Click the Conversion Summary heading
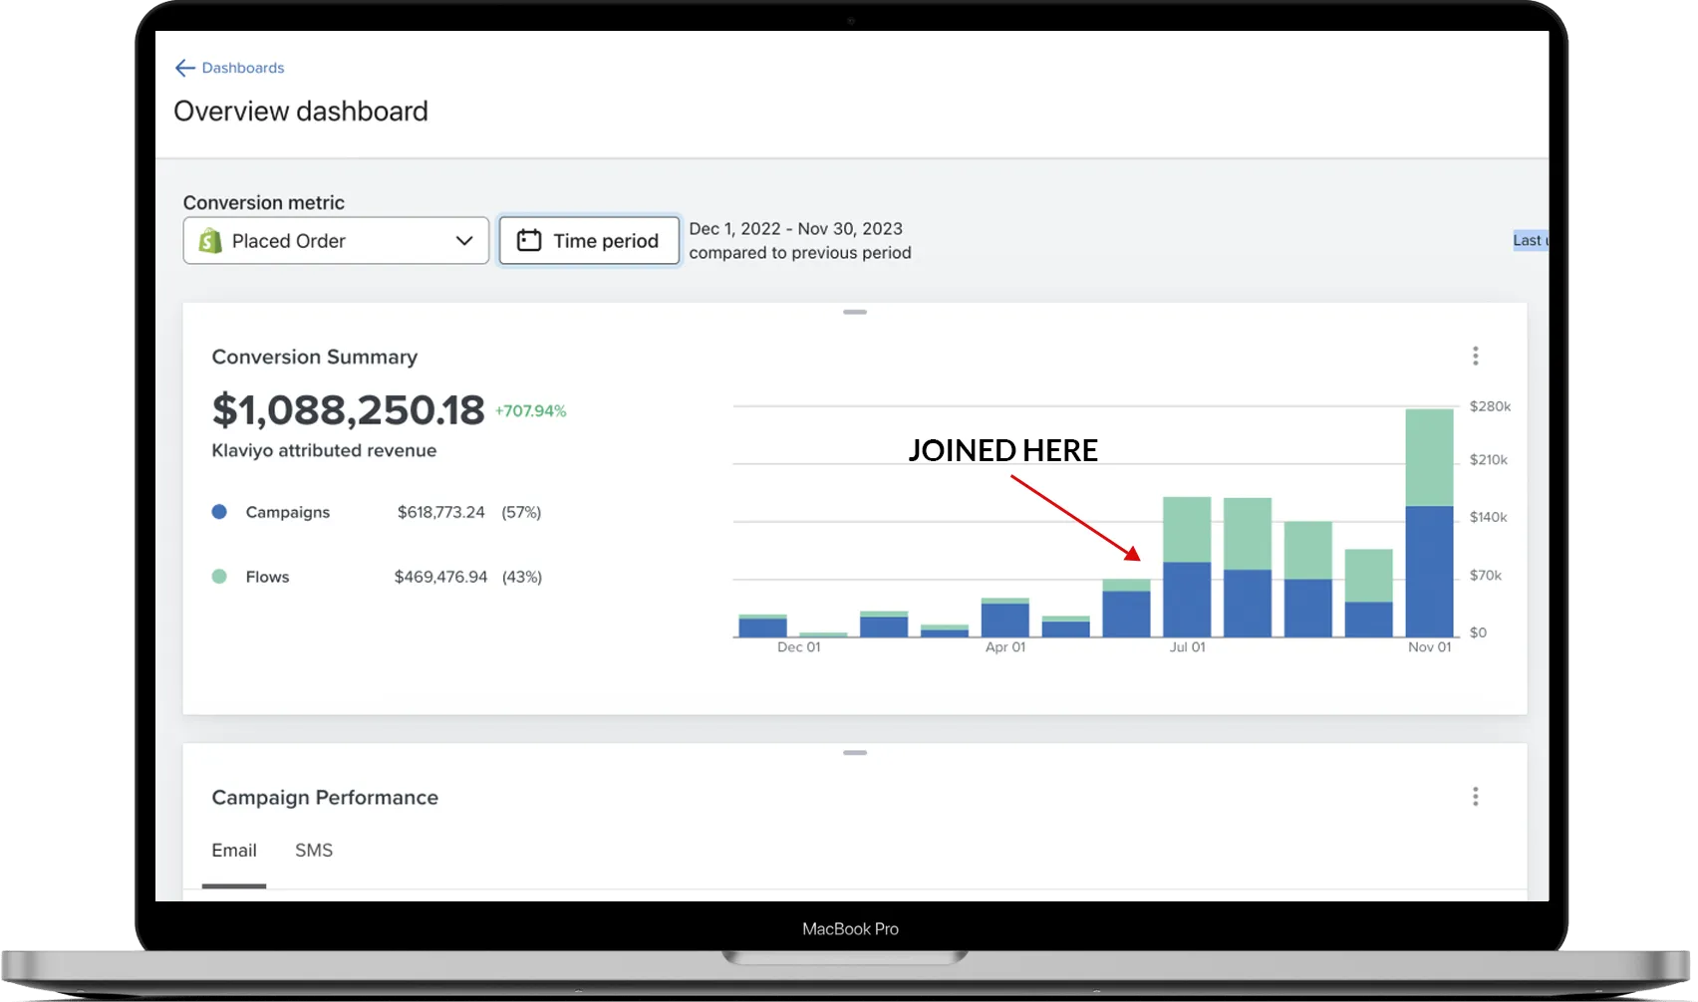The width and height of the screenshot is (1698, 1002). [315, 357]
